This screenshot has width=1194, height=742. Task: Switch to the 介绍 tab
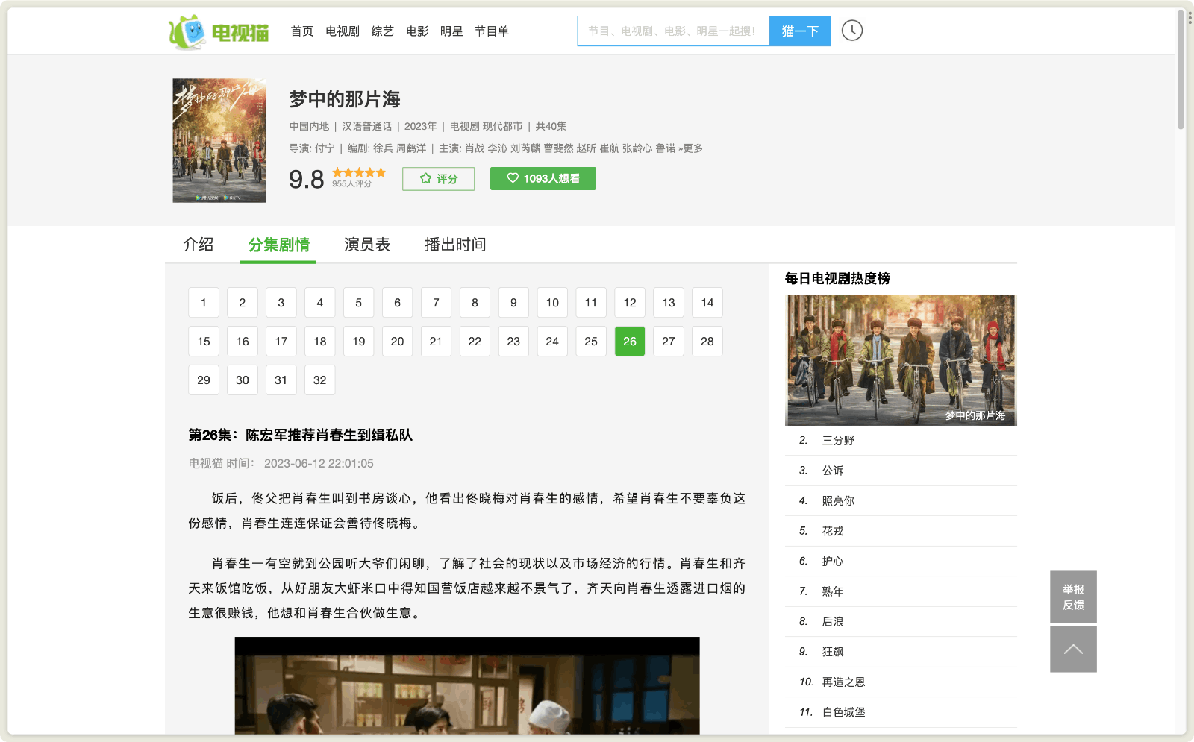199,245
